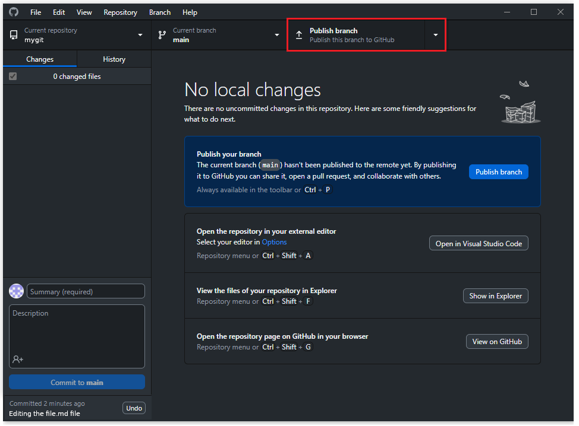Switch to the History tab

click(x=114, y=59)
